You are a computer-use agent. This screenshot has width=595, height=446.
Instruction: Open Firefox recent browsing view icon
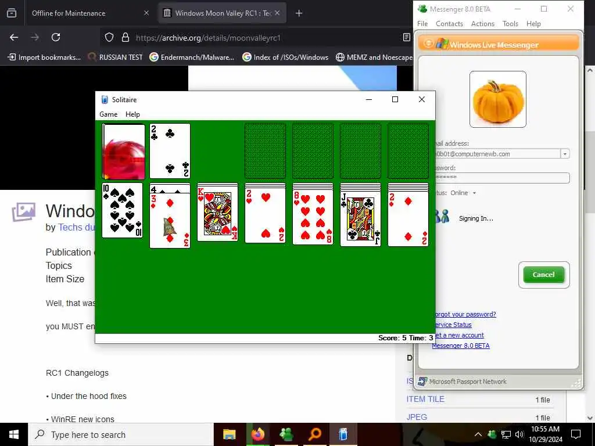coord(12,13)
